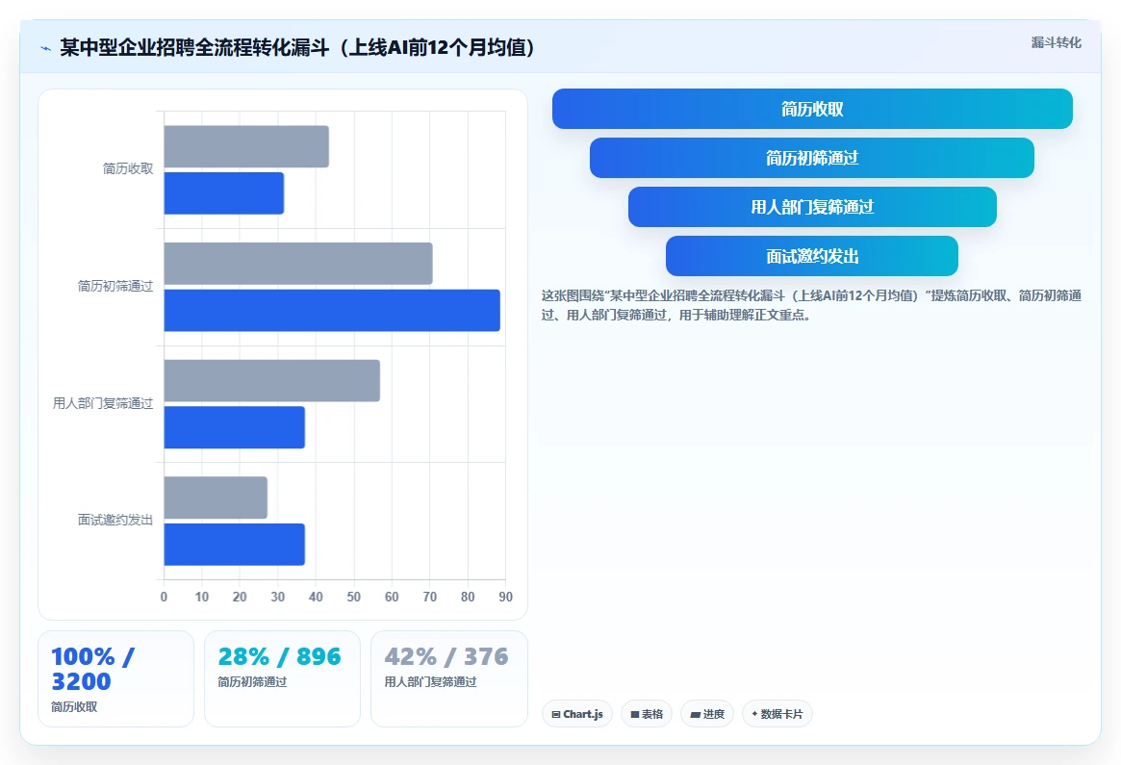Click the 100% / 3200 data card
This screenshot has width=1121, height=765.
(115, 678)
